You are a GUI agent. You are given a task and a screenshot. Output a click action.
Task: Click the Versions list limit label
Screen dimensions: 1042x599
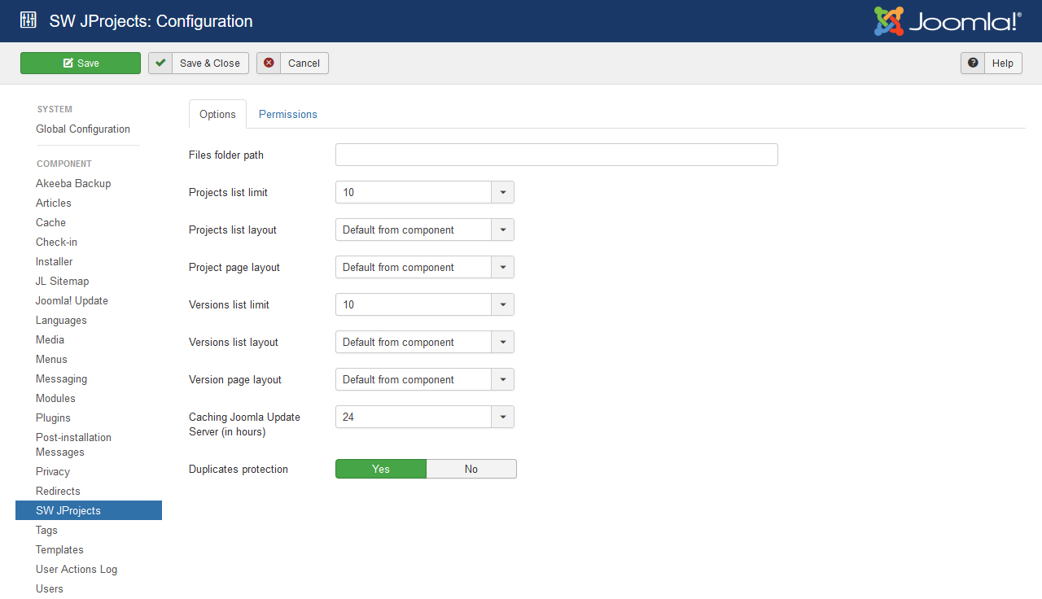coord(229,304)
